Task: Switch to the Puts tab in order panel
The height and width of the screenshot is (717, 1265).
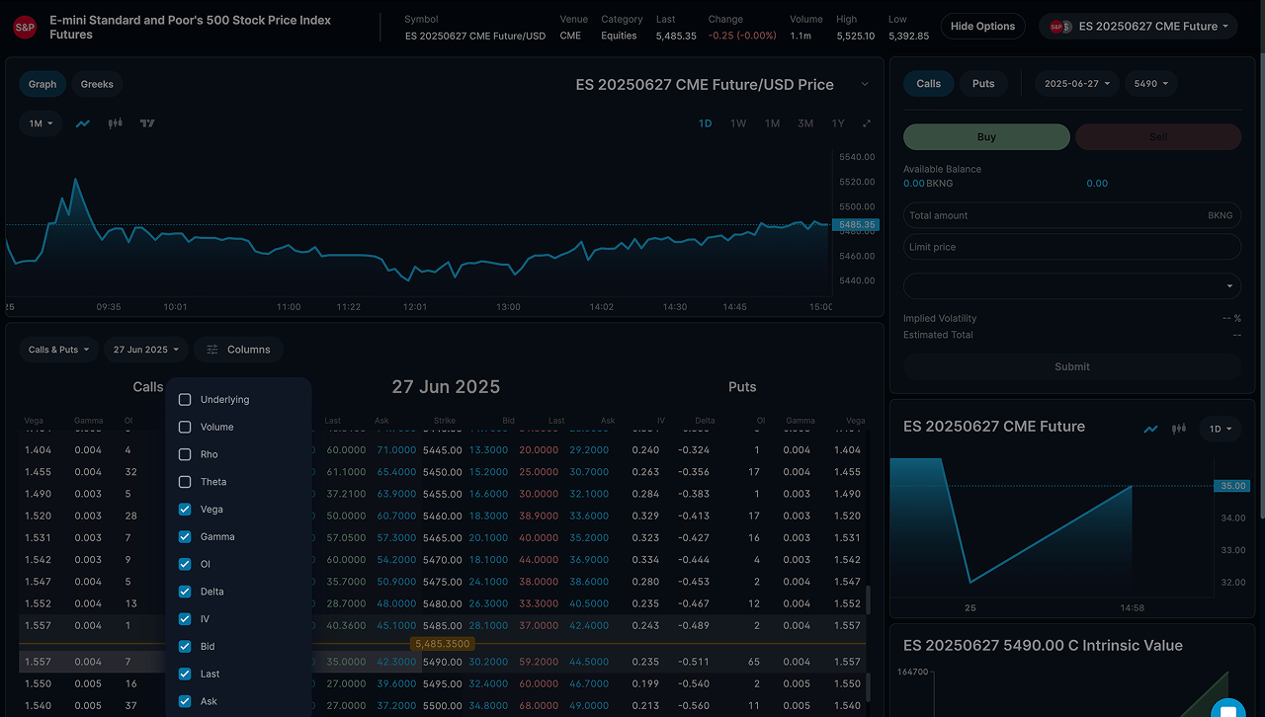Action: [x=983, y=84]
